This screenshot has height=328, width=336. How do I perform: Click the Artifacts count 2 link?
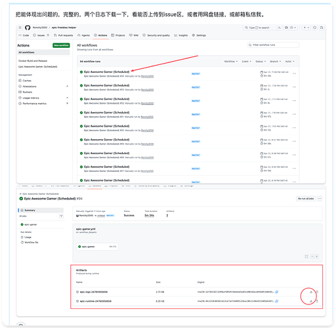(167, 215)
